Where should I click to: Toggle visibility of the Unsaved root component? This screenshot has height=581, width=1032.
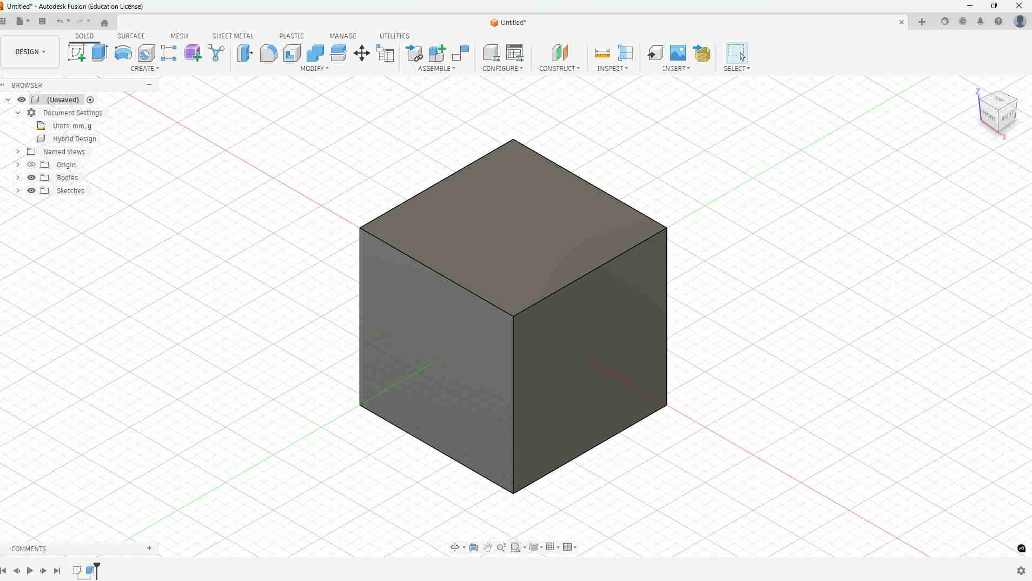pyautogui.click(x=22, y=100)
